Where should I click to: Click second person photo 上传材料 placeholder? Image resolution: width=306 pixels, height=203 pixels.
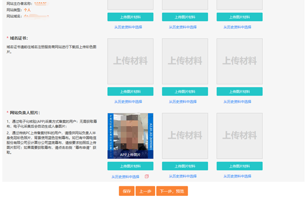coord(185,136)
